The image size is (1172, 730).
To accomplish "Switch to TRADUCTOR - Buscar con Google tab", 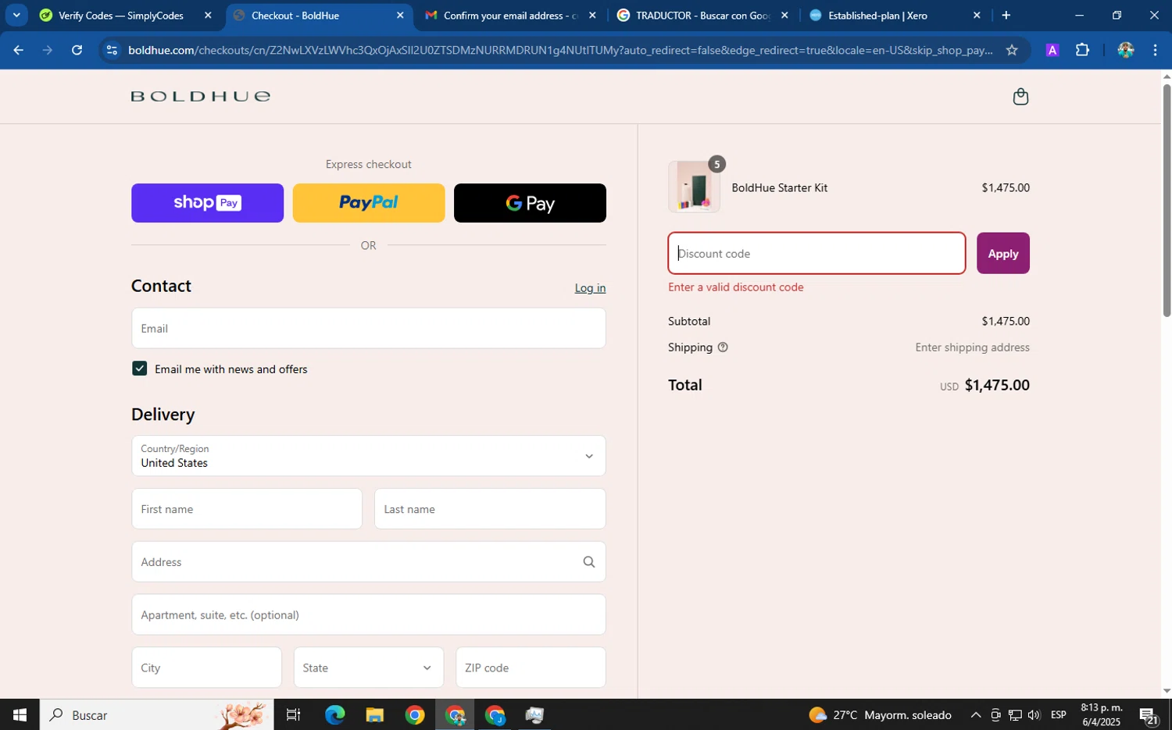I will tap(703, 16).
